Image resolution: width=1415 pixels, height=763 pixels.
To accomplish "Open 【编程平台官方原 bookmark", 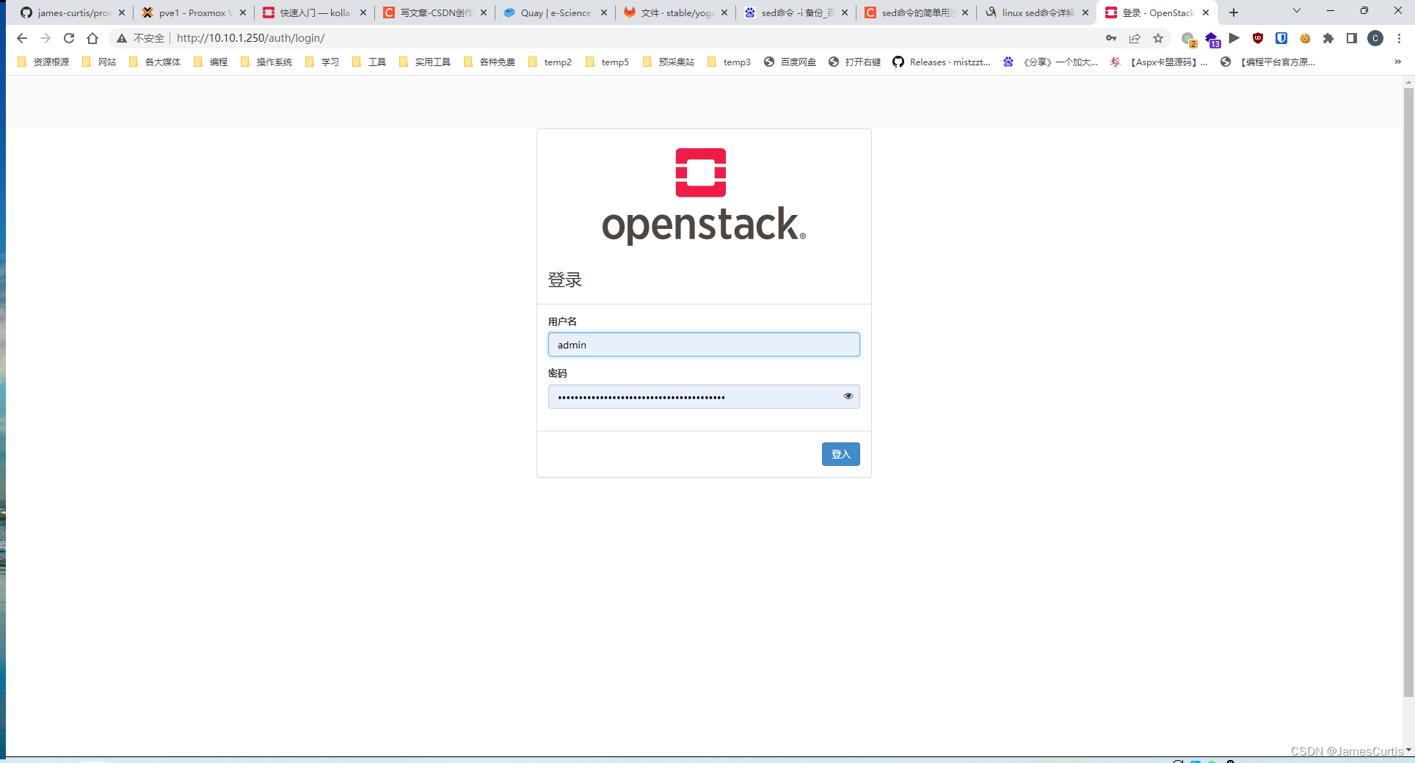I will (1267, 62).
